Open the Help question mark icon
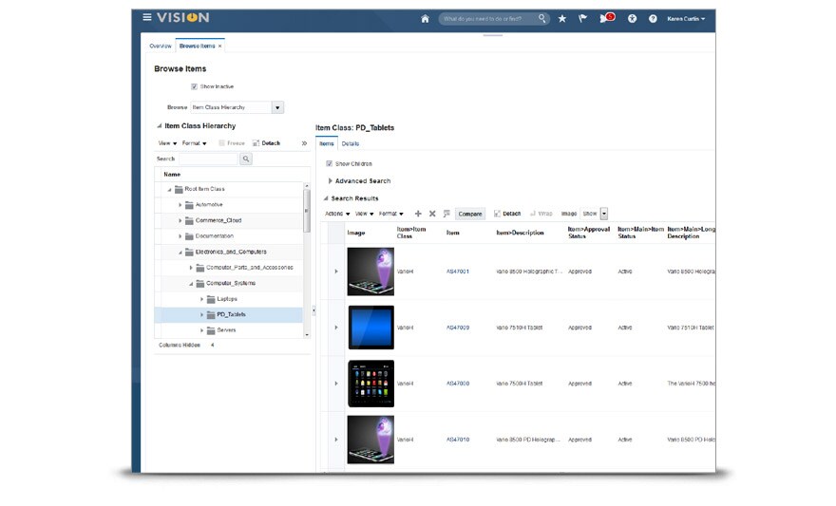This screenshot has height=506, width=836. [x=653, y=18]
